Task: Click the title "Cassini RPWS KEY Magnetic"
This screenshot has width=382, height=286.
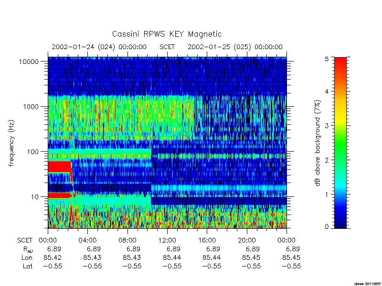Action: 167,34
